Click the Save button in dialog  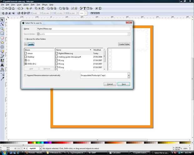tap(124, 84)
